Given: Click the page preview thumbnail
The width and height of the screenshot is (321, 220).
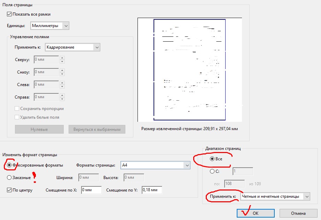Looking at the screenshot, I should pos(189,70).
